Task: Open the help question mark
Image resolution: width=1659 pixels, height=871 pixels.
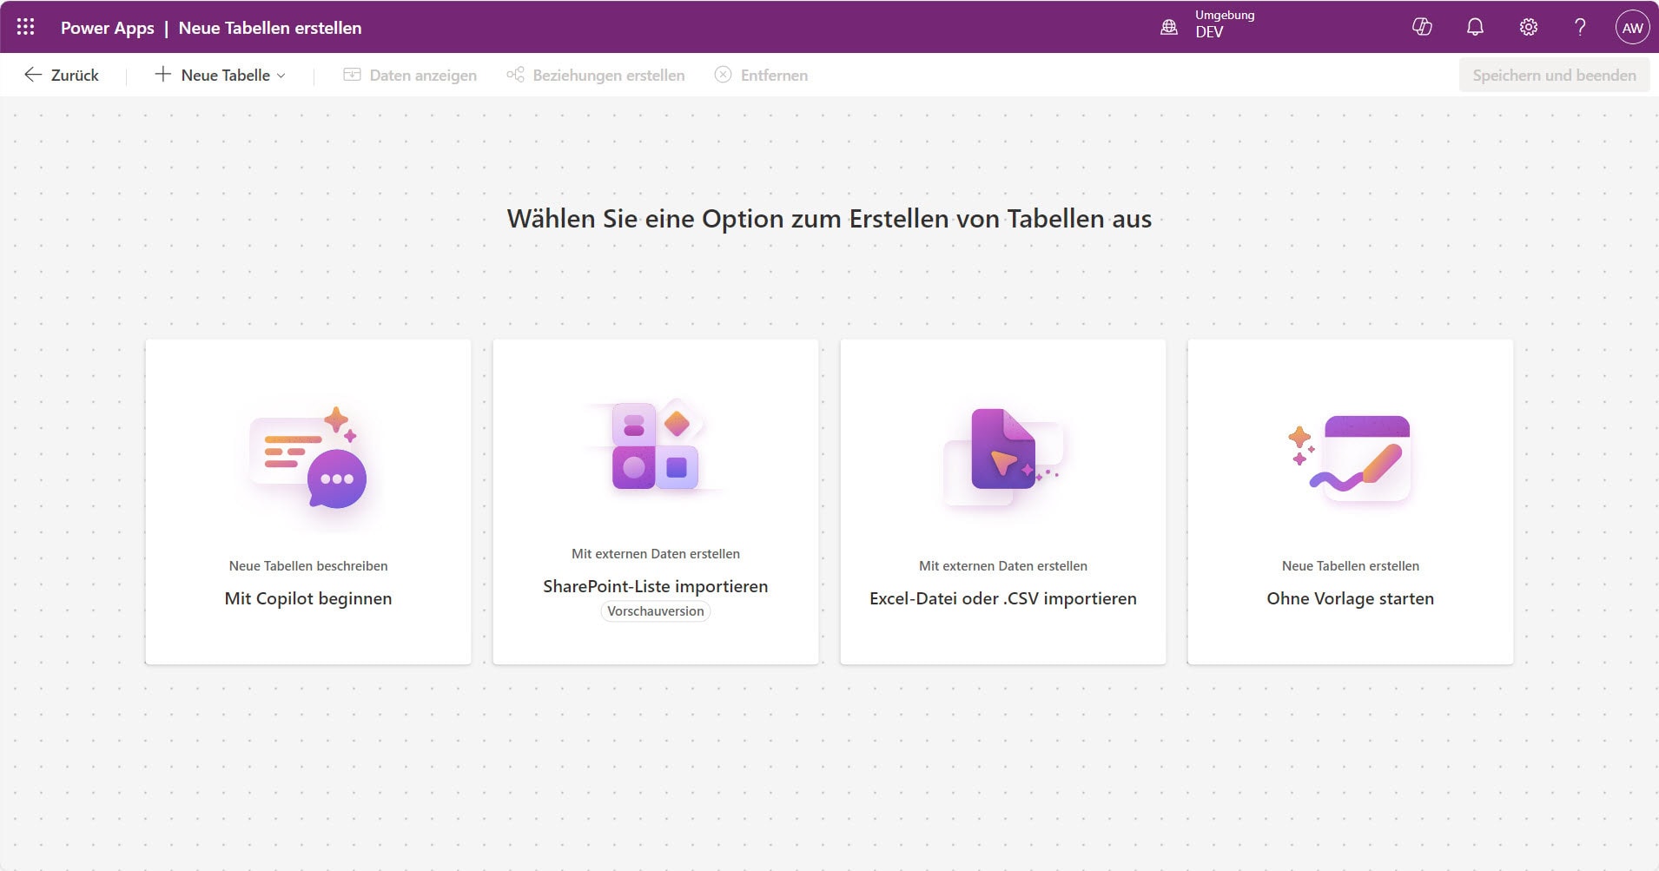Action: pos(1580,27)
